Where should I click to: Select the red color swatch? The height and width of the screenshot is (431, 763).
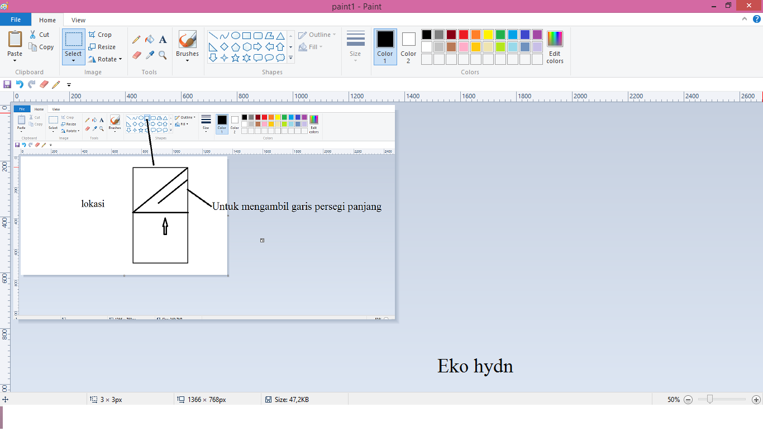(x=463, y=34)
